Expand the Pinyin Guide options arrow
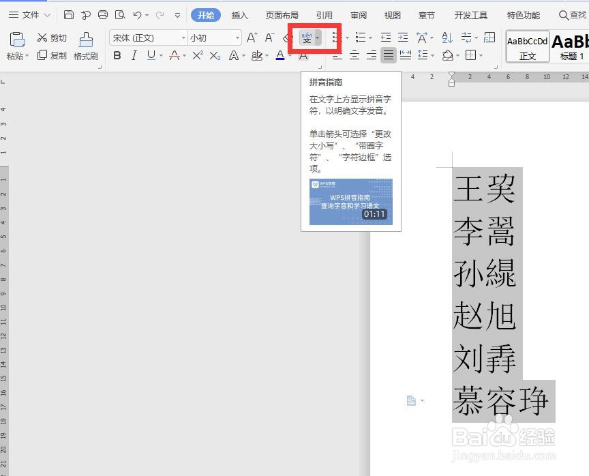This screenshot has height=476, width=589. click(318, 38)
